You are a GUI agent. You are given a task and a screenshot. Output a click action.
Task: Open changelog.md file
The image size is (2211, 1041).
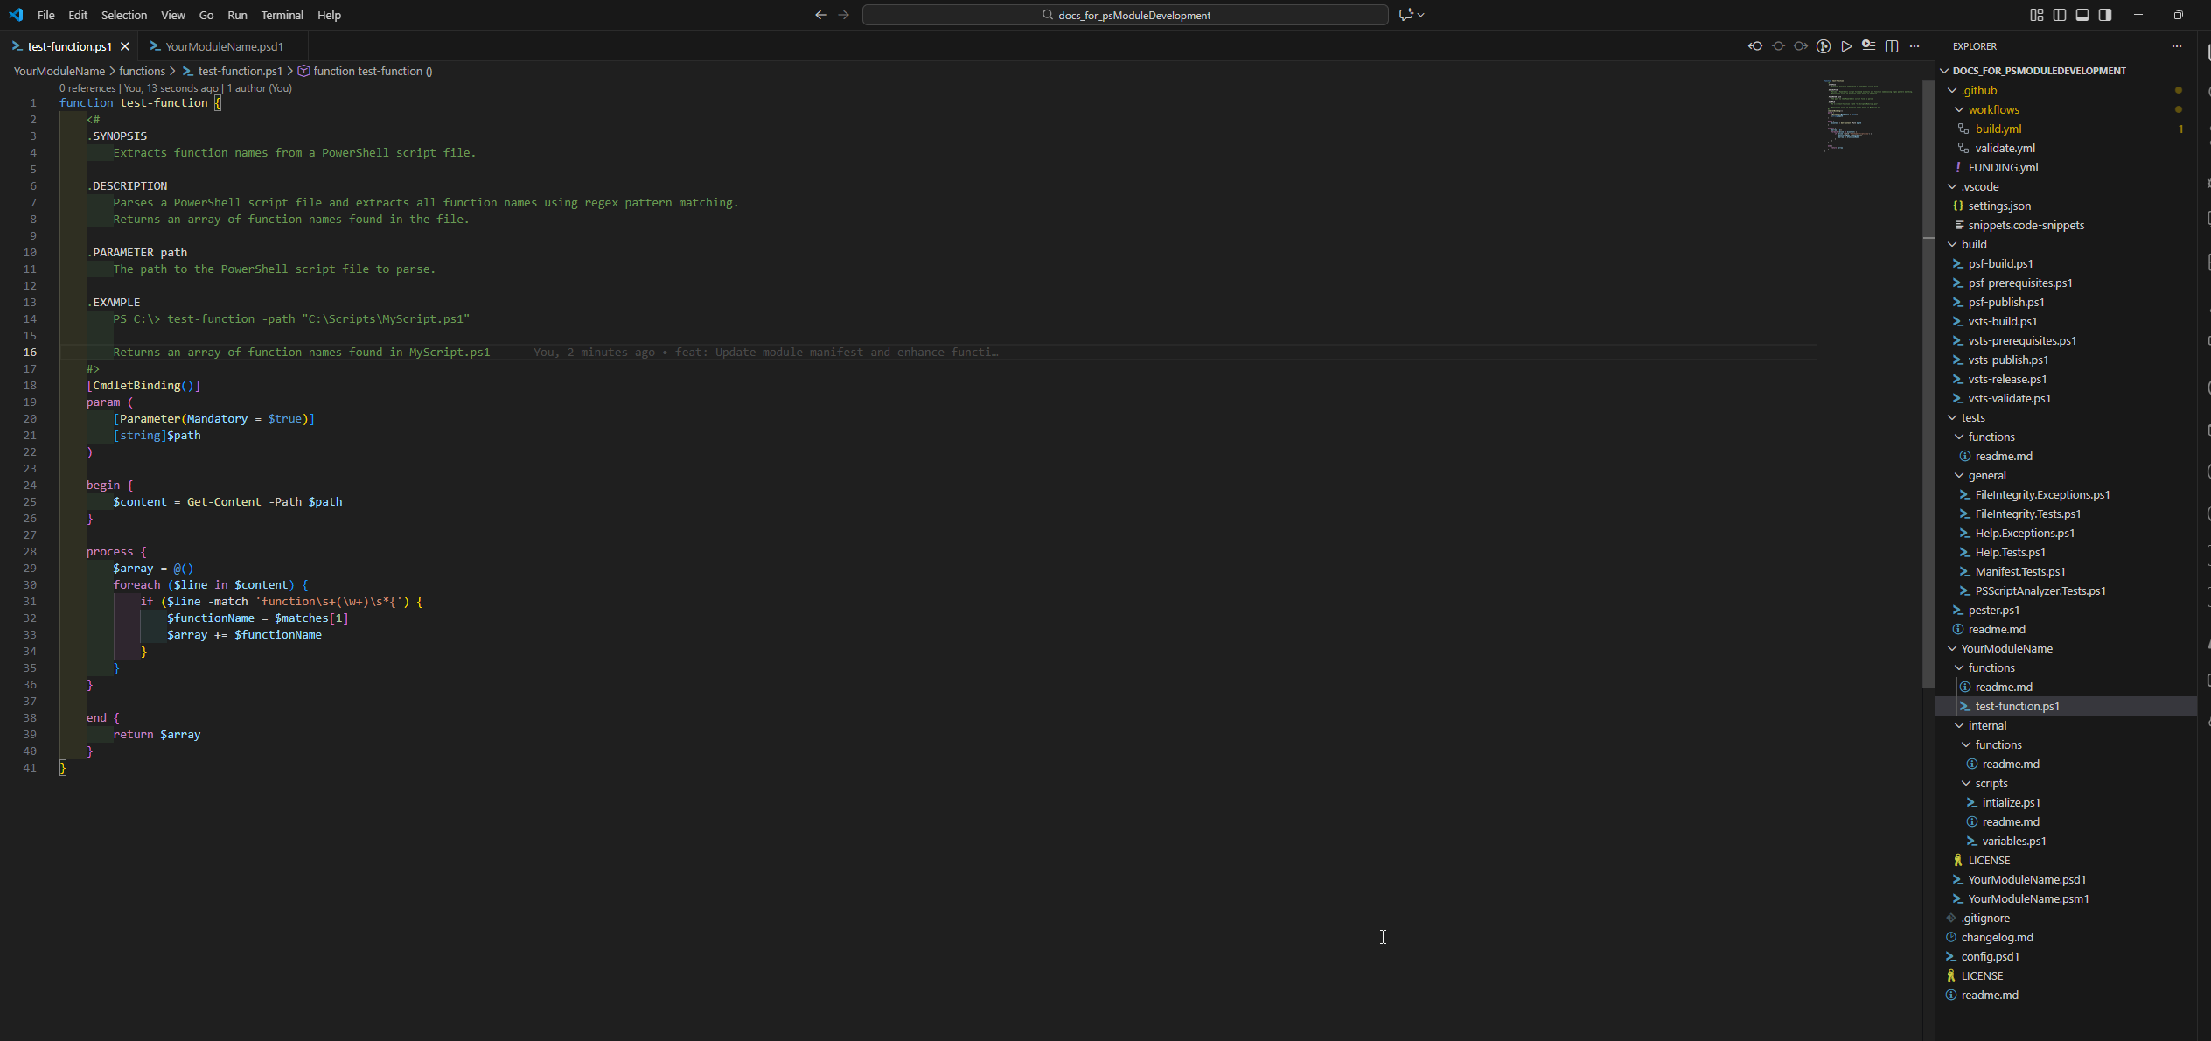1997,937
